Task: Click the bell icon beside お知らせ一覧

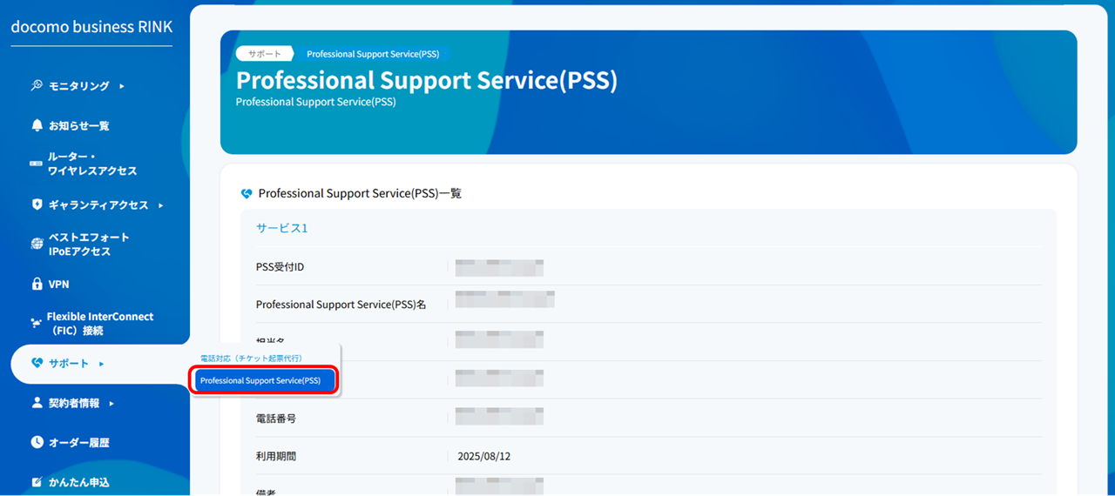Action: [x=37, y=125]
